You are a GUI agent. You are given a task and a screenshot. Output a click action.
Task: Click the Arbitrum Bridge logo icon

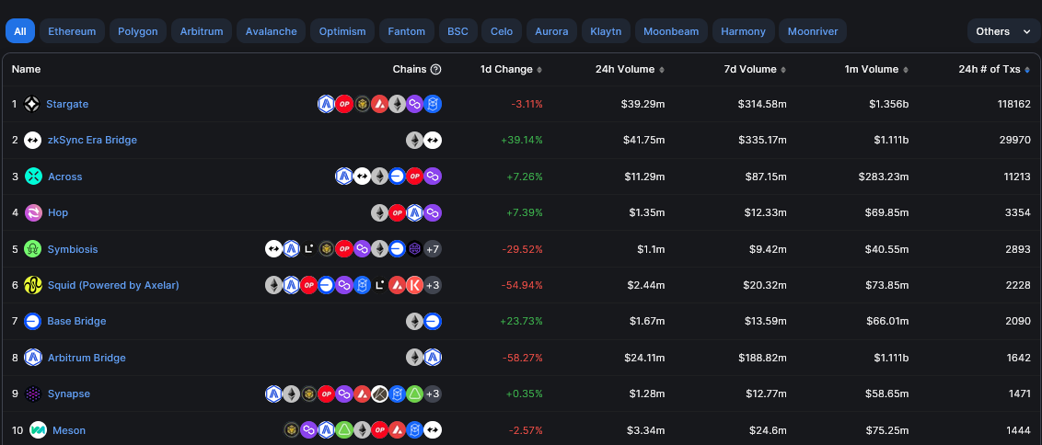coord(32,358)
